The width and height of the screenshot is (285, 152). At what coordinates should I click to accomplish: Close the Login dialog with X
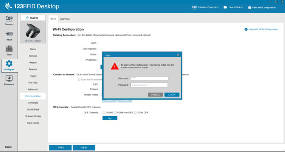pyautogui.click(x=178, y=55)
